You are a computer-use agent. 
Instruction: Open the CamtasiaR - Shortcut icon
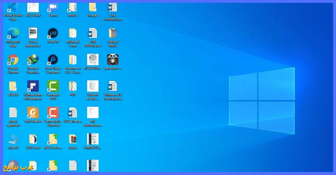coord(53,117)
